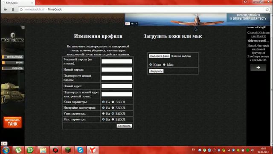The height and width of the screenshot is (154, 273).
Task: Click the arrow button in the Nichrome ad
Action: click(258, 68)
